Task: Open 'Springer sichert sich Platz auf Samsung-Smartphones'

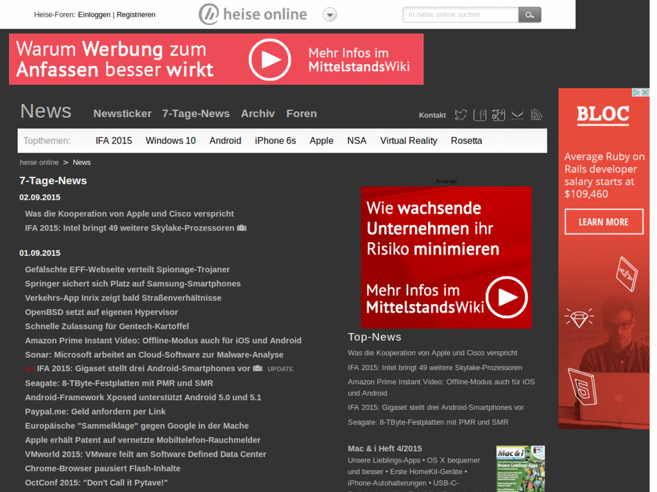Action: click(133, 284)
